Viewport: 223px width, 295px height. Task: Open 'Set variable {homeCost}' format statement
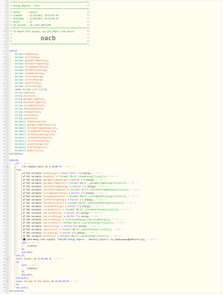[64, 176]
